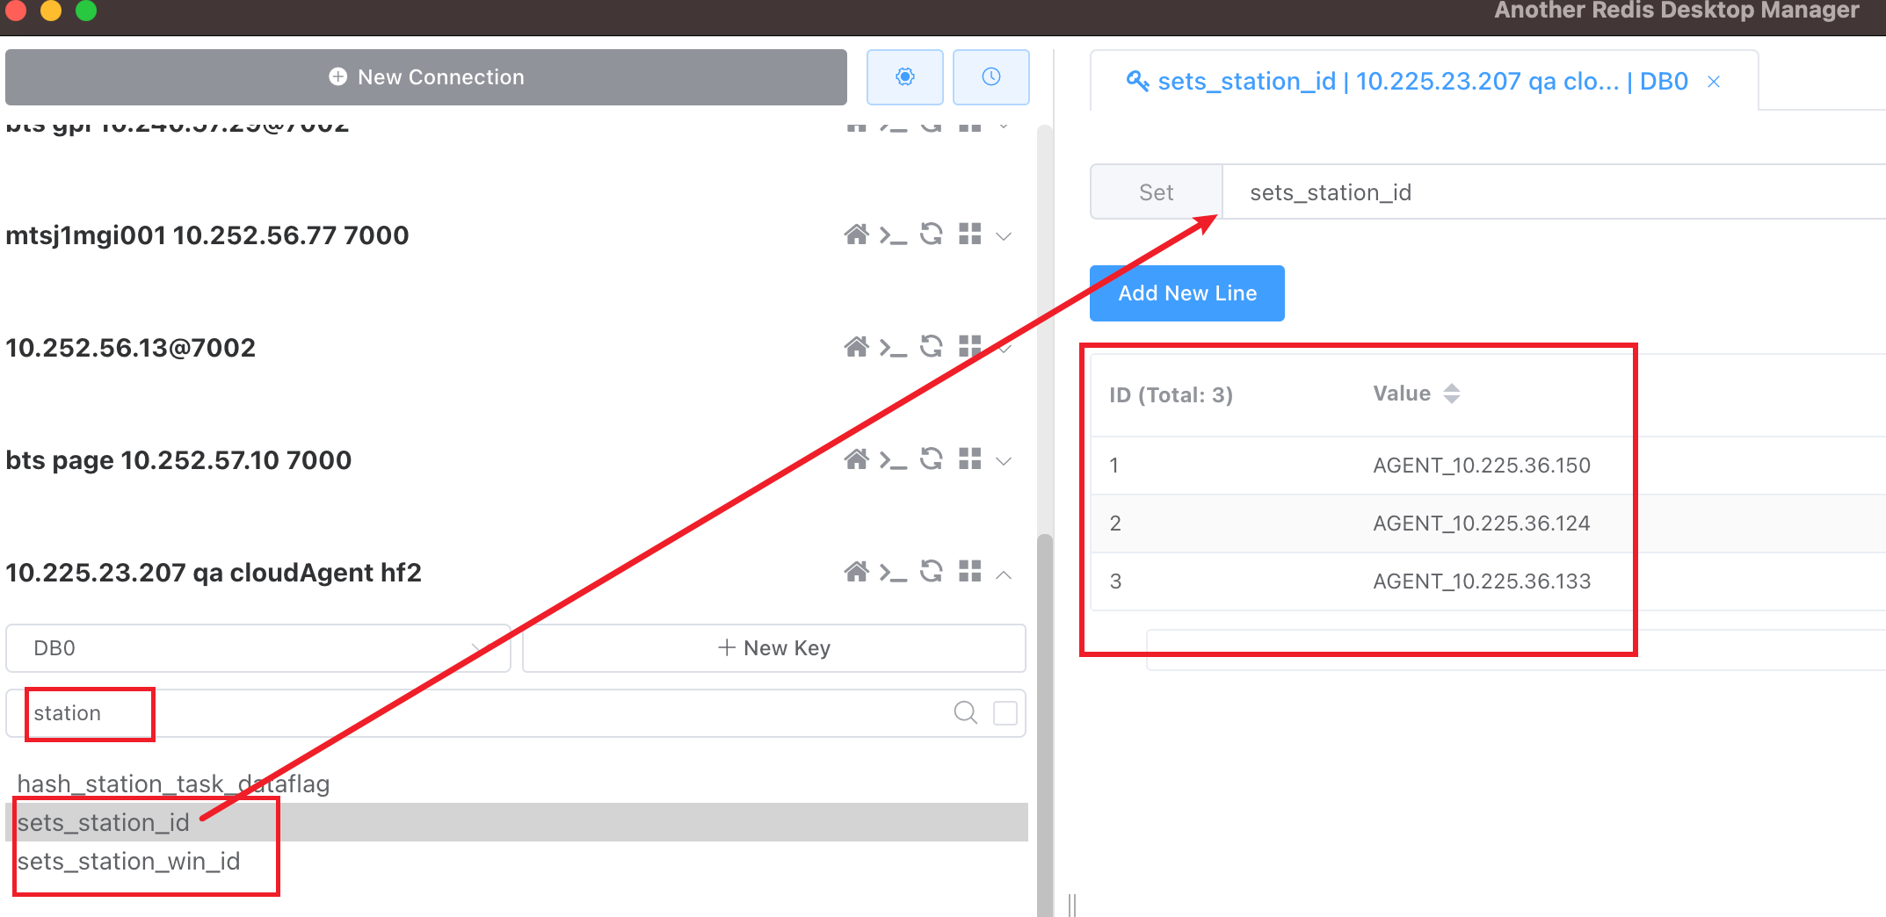Open the DB0 database dropdown
The width and height of the screenshot is (1886, 917).
[x=258, y=648]
